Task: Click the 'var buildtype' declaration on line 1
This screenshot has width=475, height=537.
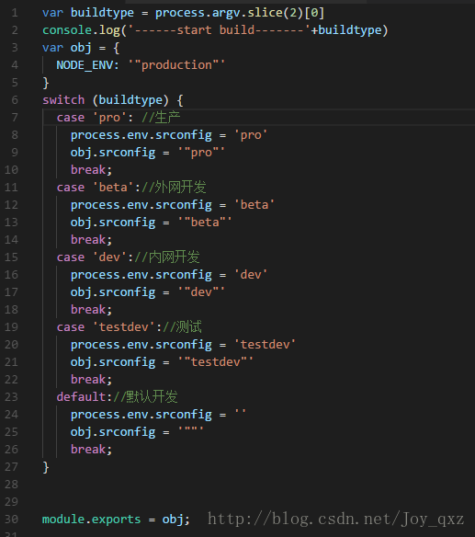Action: 88,13
